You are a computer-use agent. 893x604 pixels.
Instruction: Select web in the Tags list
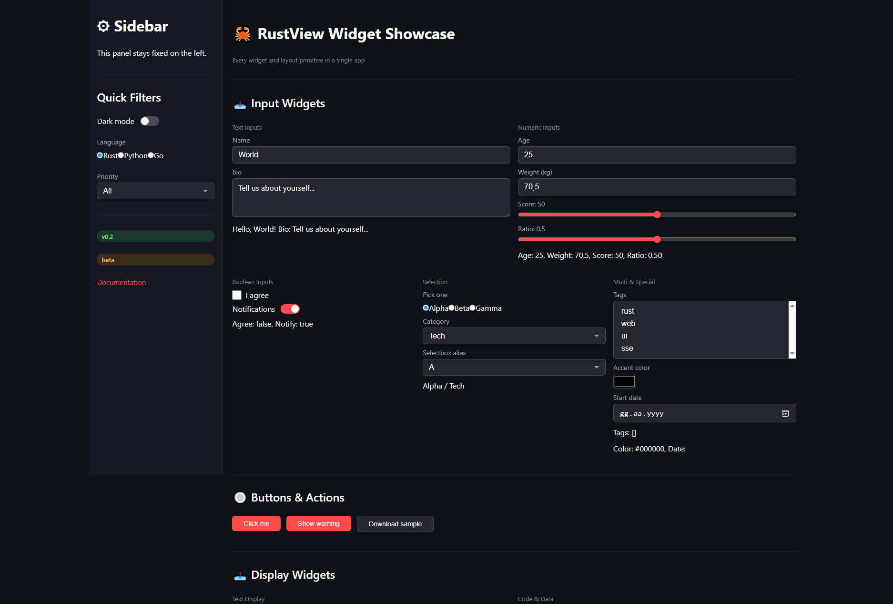click(629, 323)
